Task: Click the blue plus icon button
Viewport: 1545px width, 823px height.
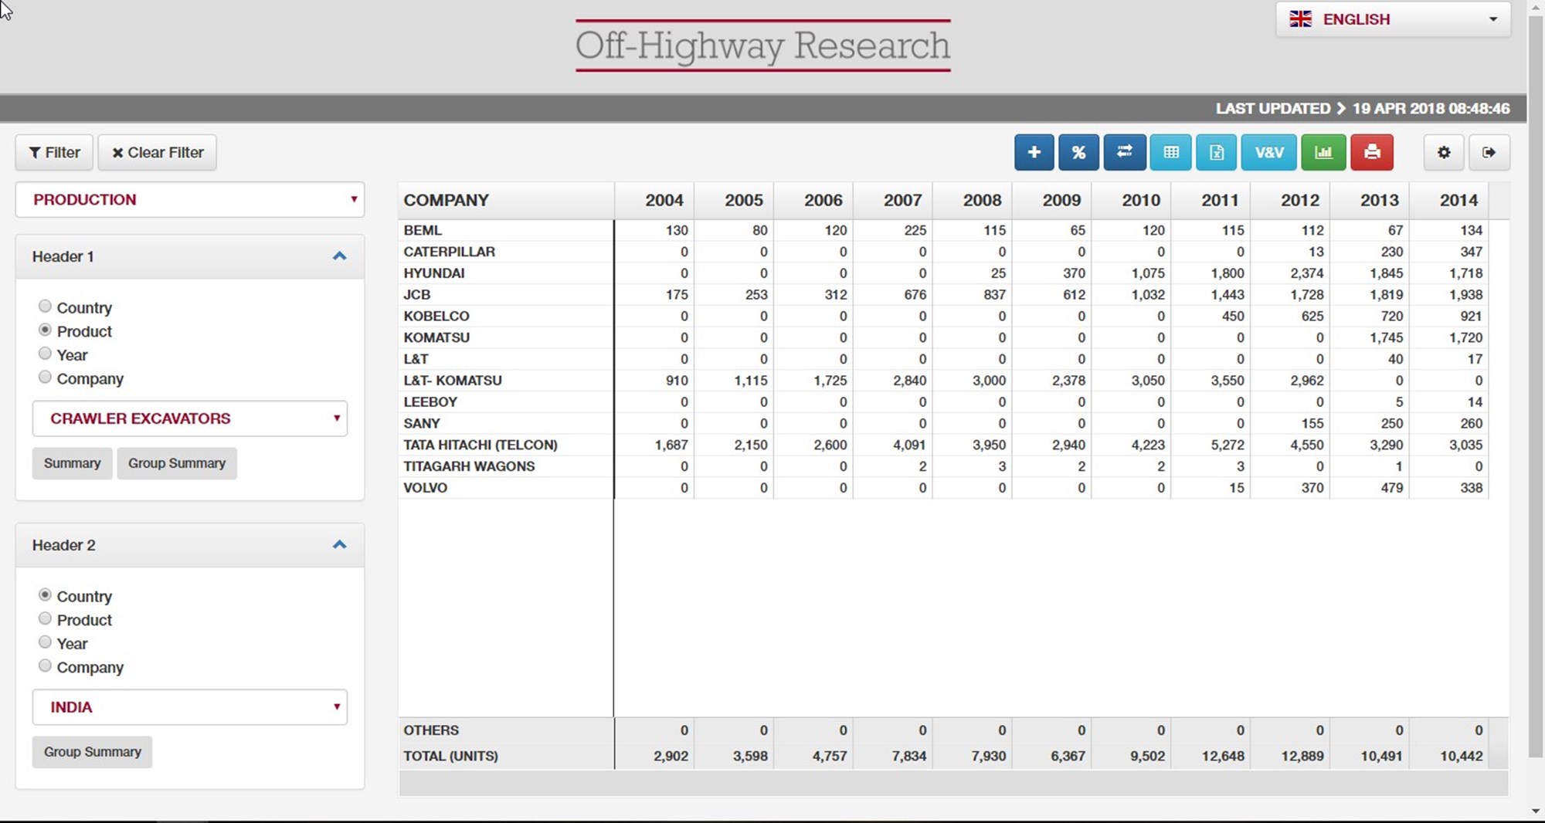Action: pyautogui.click(x=1034, y=152)
